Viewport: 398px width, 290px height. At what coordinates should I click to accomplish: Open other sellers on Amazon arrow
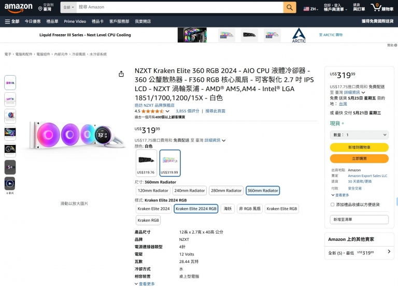[389, 252]
